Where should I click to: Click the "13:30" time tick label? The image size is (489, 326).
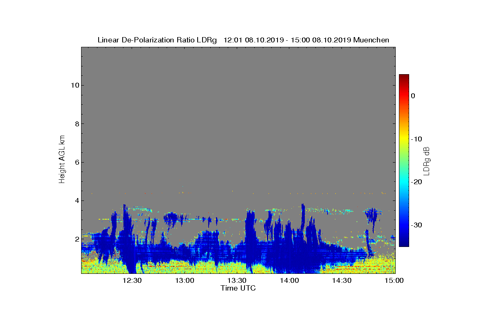[237, 280]
